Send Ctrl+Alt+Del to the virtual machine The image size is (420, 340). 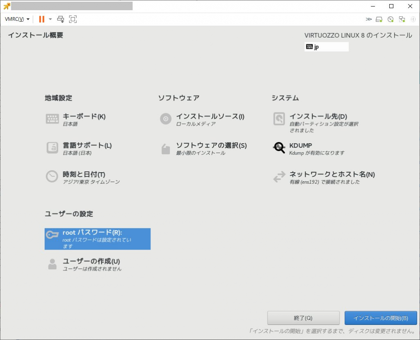pyautogui.click(x=61, y=19)
